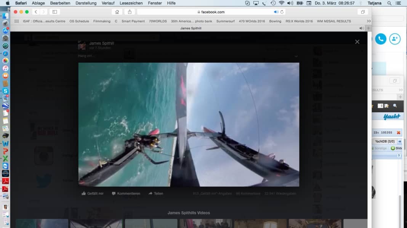Add contact with Skype person-plus button
The height and width of the screenshot is (228, 407).
pyautogui.click(x=394, y=39)
